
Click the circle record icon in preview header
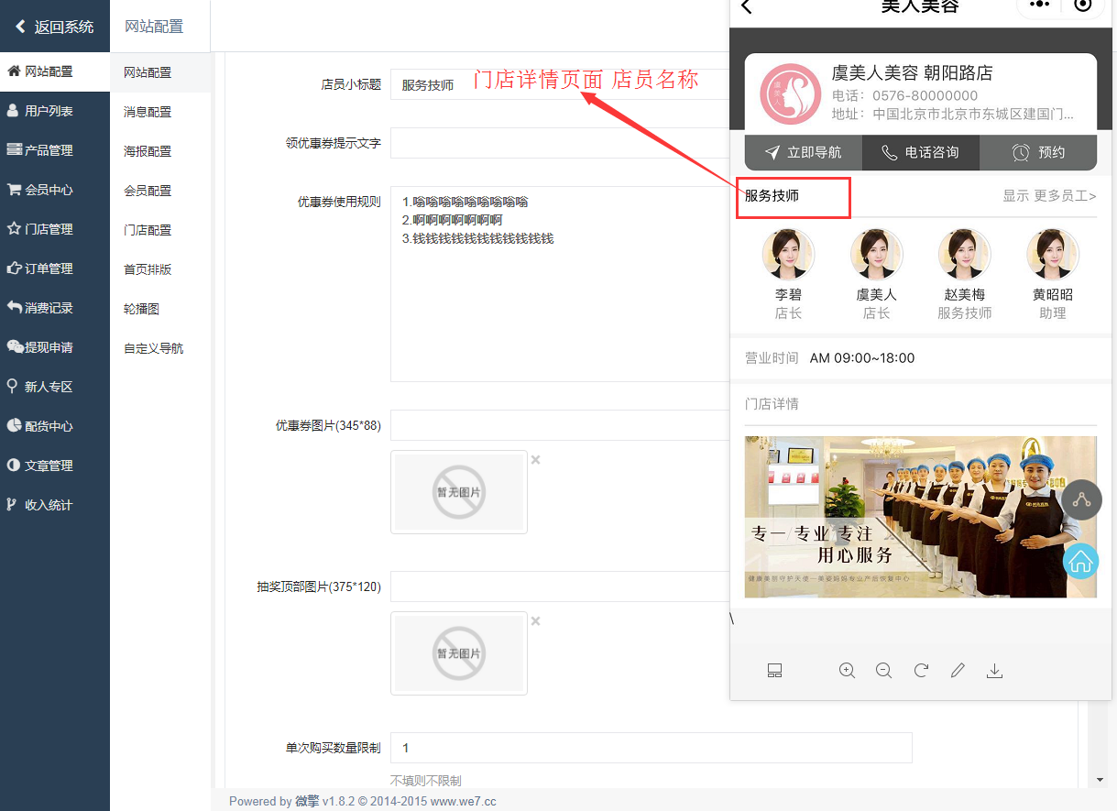coord(1083,5)
